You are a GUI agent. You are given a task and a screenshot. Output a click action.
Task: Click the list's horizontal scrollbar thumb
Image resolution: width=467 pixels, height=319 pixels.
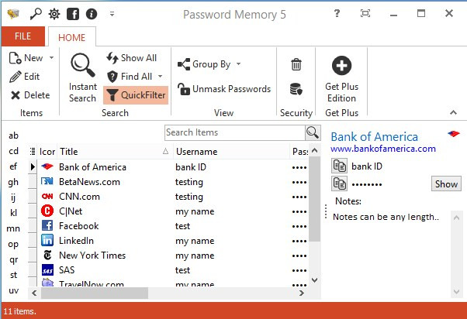95,293
